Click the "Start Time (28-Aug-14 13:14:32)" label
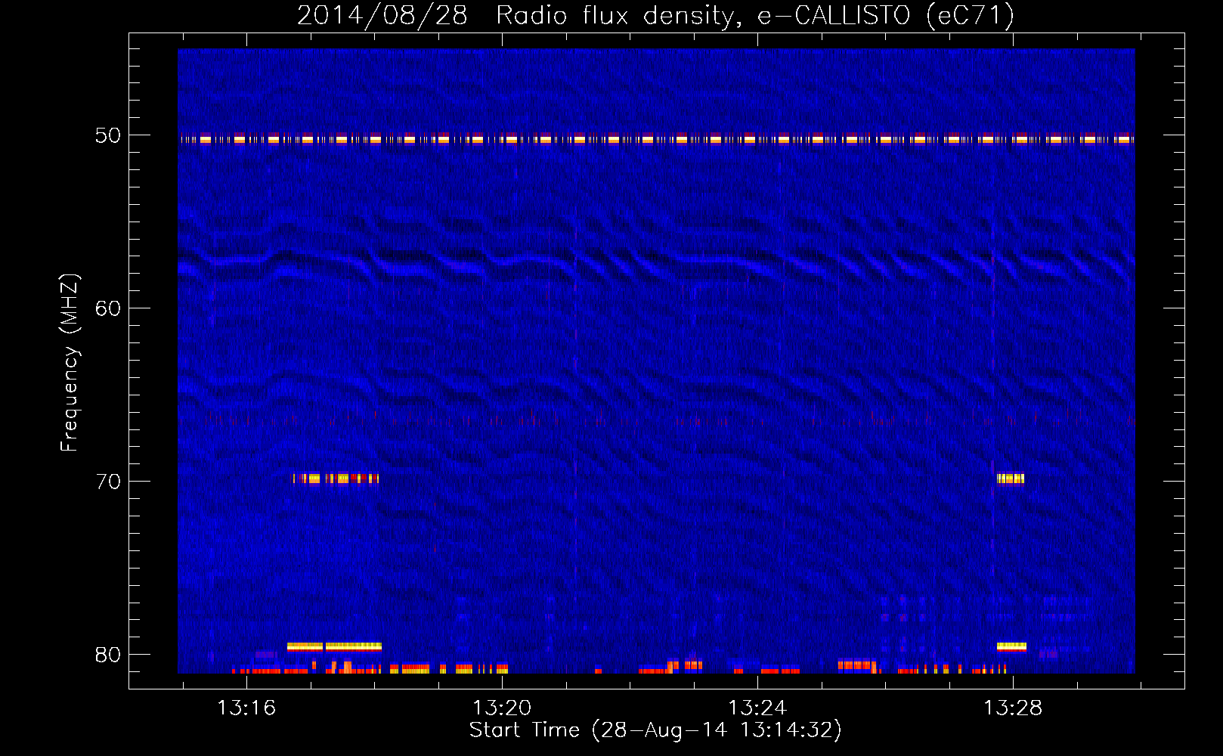 [x=655, y=730]
